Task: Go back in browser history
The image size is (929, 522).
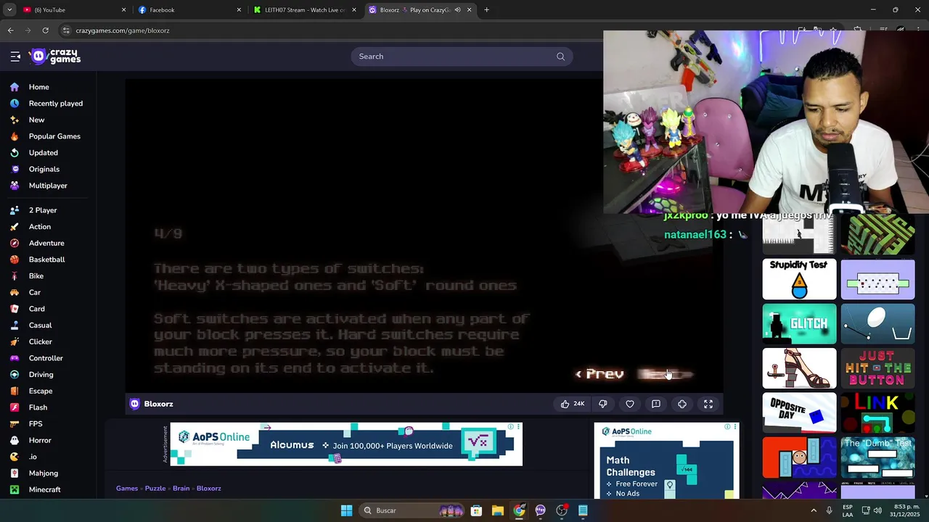Action: coord(10,30)
